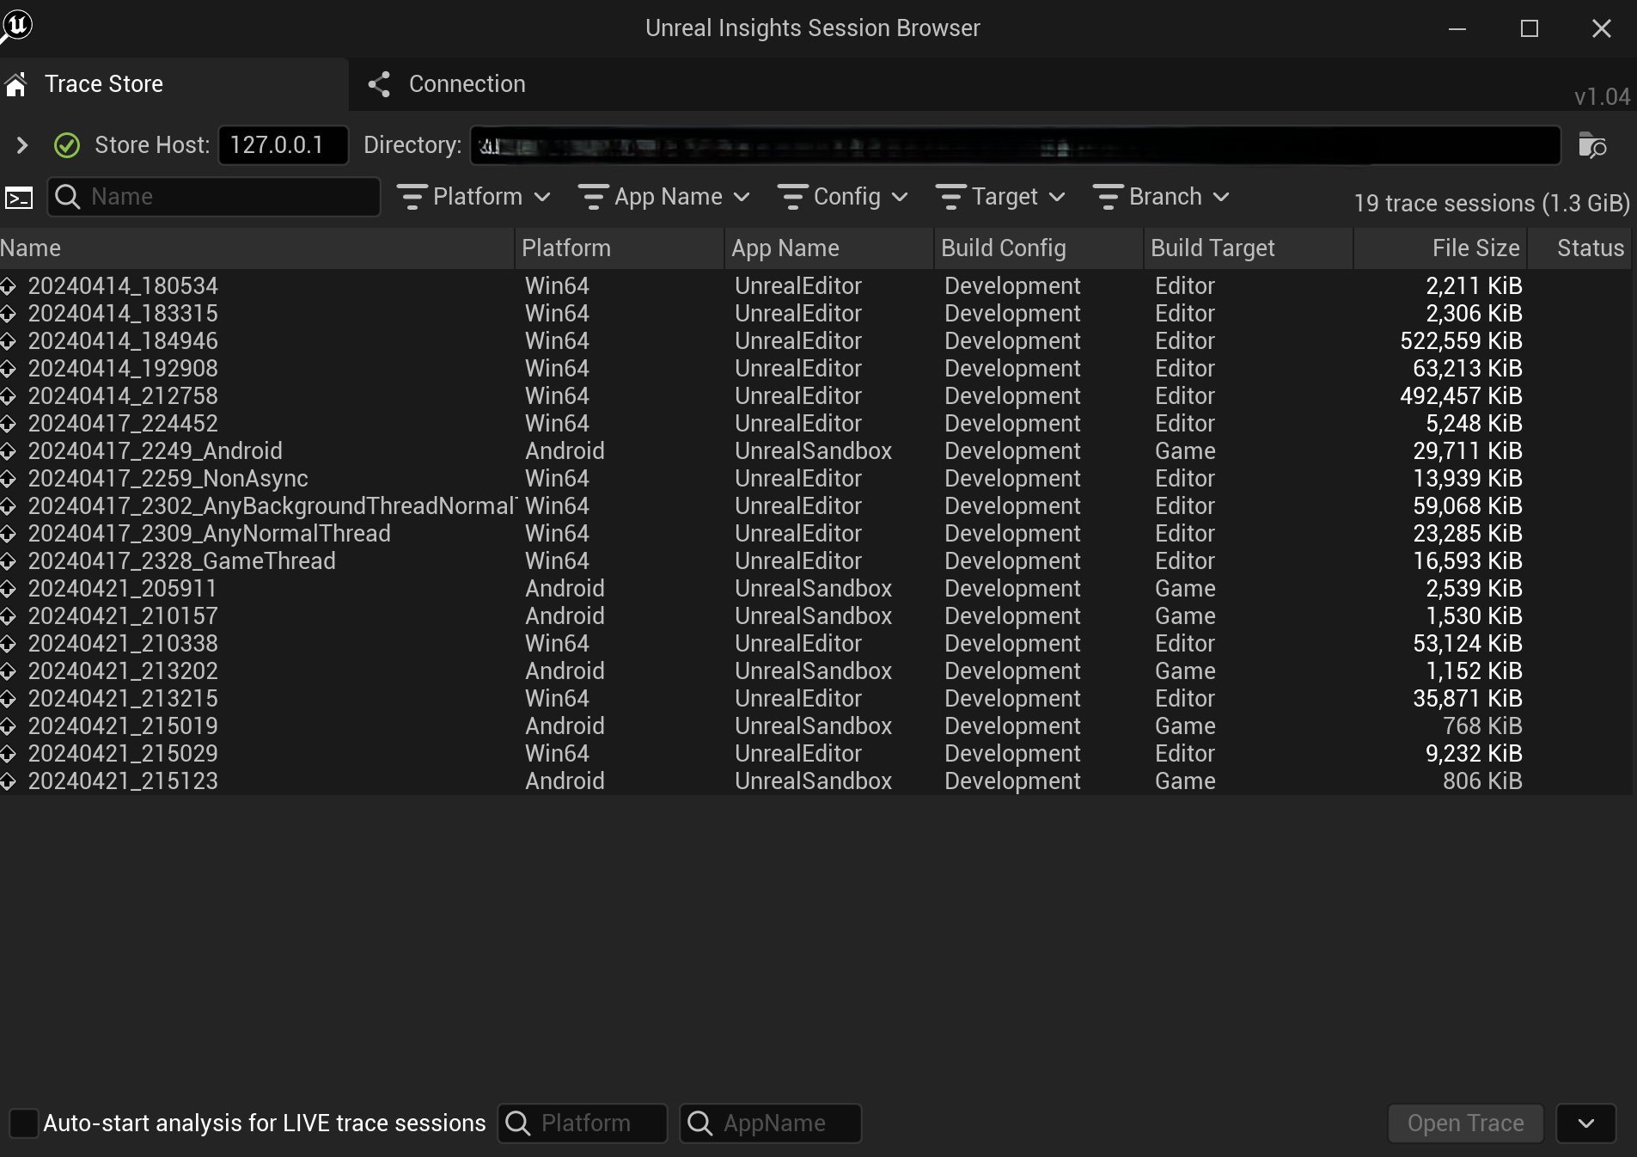This screenshot has width=1637, height=1157.
Task: Open the Target filter dropdown
Action: [x=1001, y=197]
